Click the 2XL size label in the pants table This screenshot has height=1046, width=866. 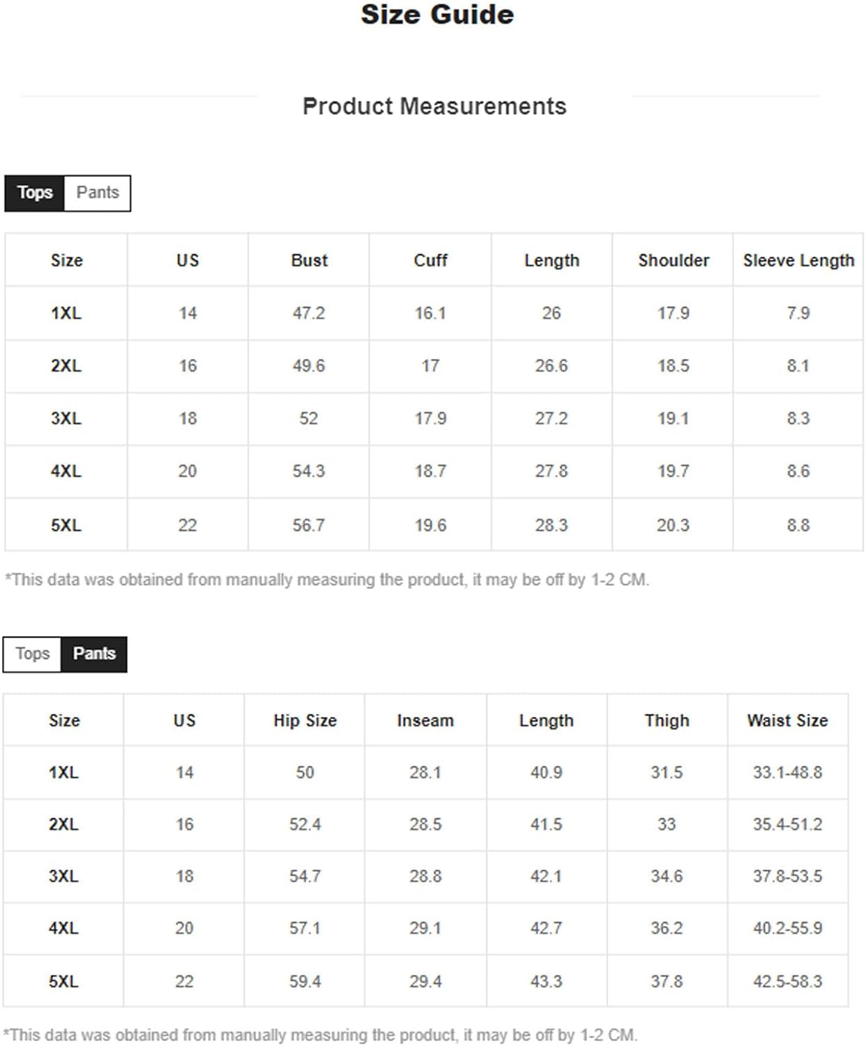click(x=63, y=824)
